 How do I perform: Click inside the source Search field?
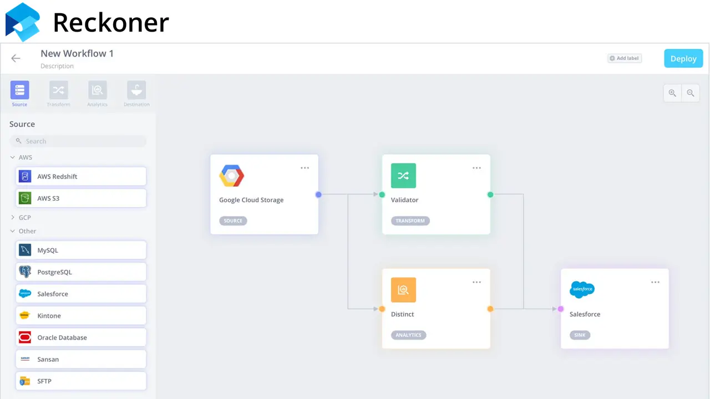click(x=78, y=141)
